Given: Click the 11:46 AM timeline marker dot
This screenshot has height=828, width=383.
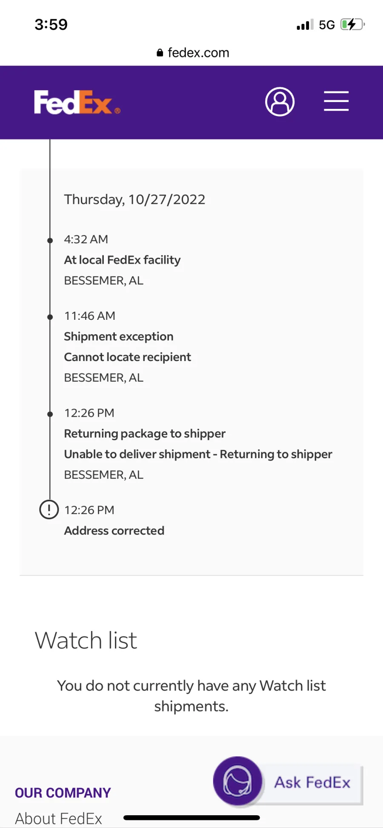Looking at the screenshot, I should 50,317.
